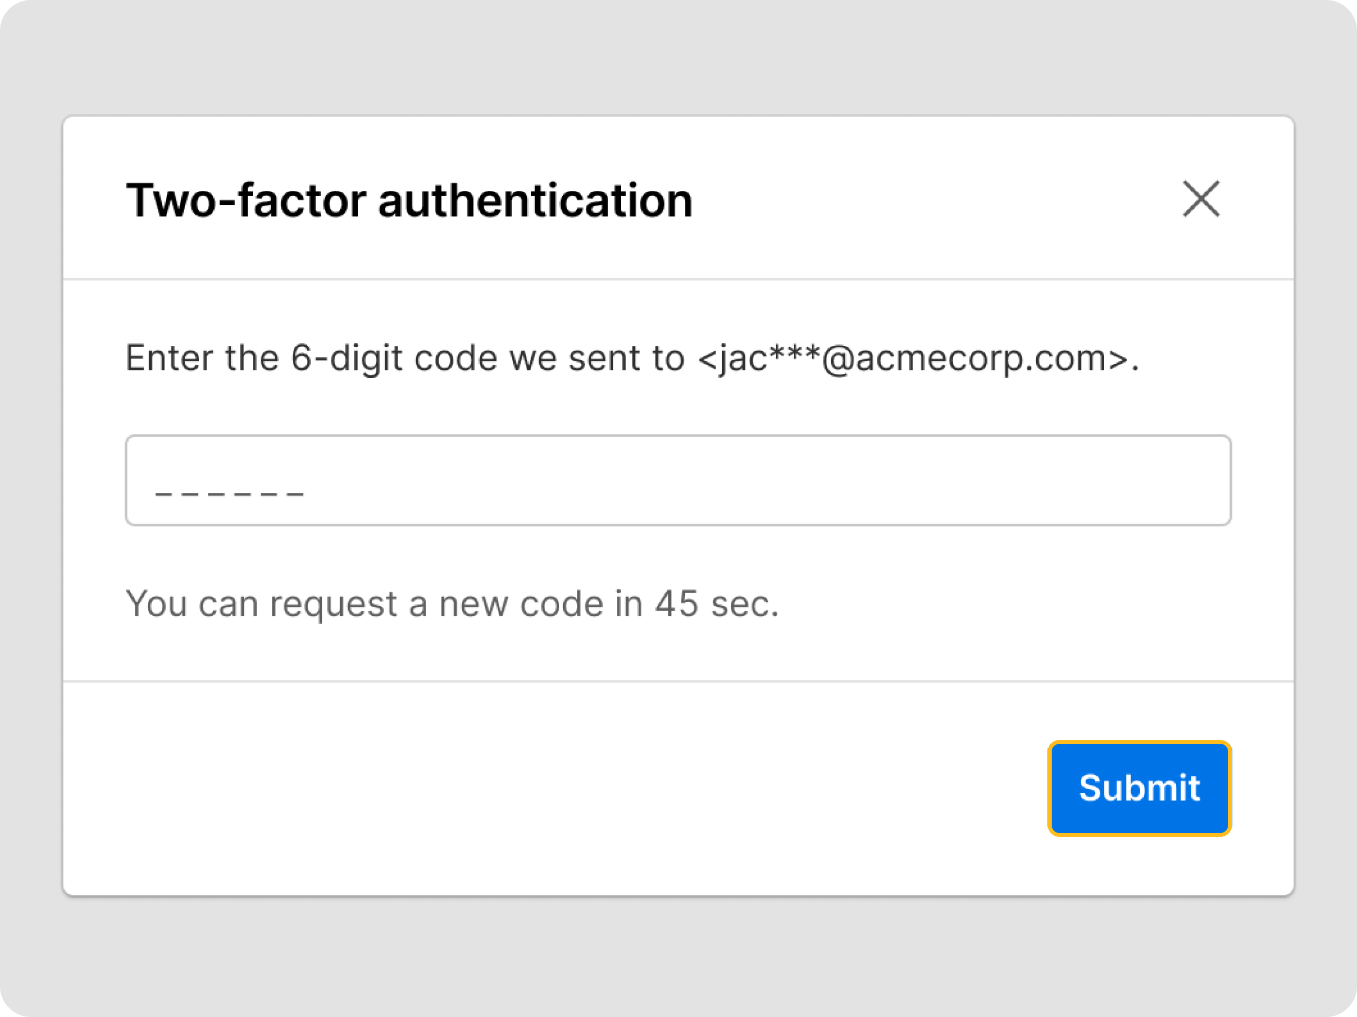
Task: Click the first dash placeholder in code field
Action: [162, 493]
